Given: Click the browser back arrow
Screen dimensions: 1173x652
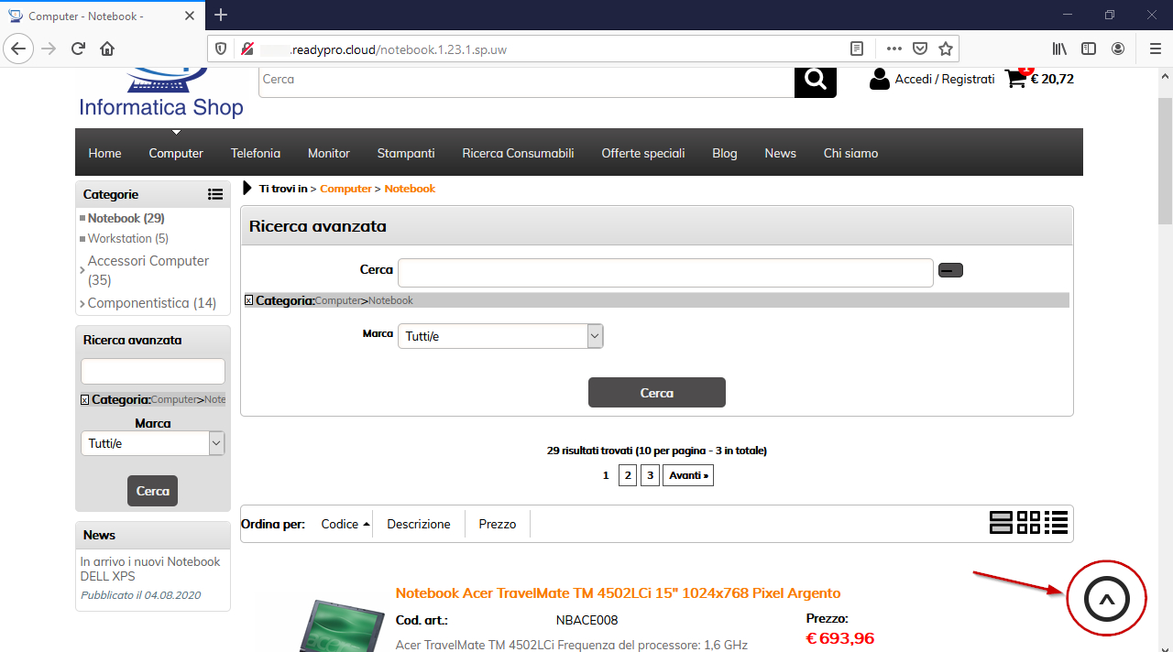Looking at the screenshot, I should coord(20,49).
